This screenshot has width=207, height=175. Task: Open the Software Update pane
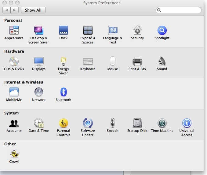pyautogui.click(x=88, y=123)
